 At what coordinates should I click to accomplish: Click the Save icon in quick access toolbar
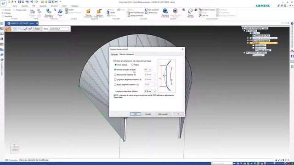19,2
